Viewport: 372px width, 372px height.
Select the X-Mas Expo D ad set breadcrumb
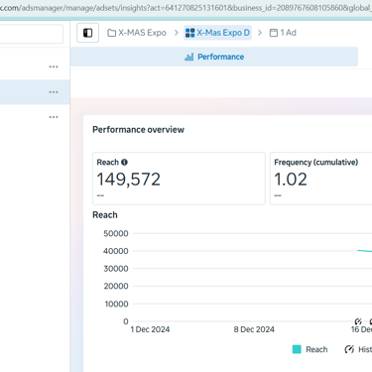point(217,33)
